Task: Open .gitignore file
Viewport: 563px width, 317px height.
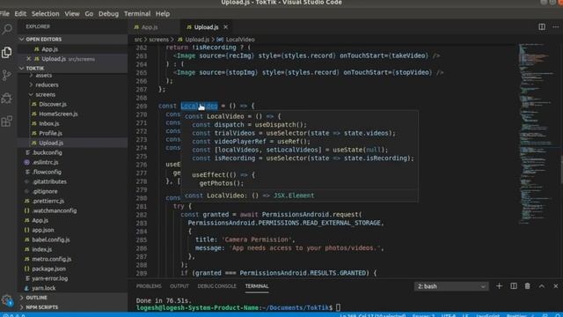Action: (x=73, y=192)
